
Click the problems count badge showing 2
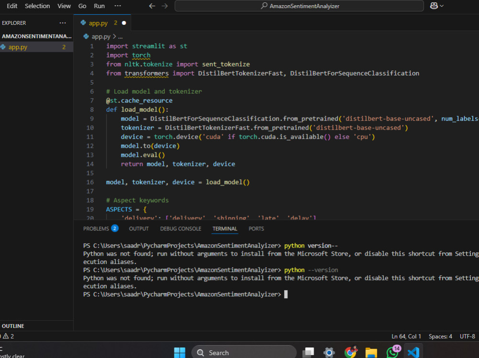pos(115,228)
